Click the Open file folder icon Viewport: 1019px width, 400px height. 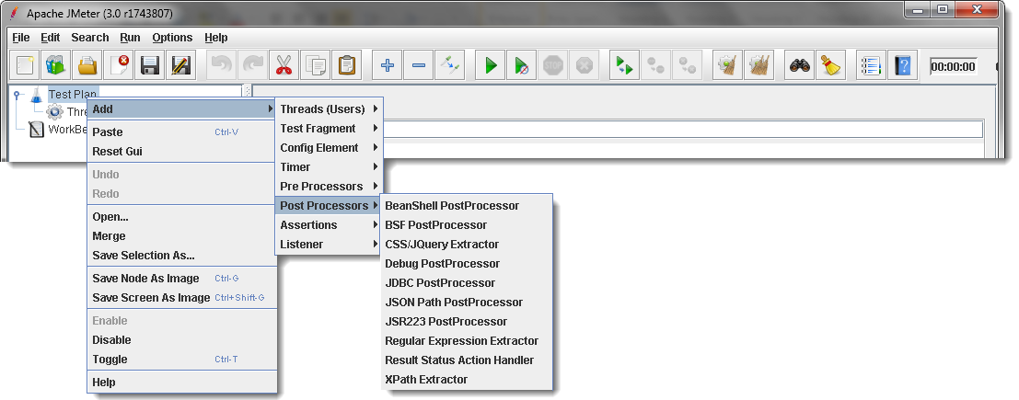click(x=87, y=65)
